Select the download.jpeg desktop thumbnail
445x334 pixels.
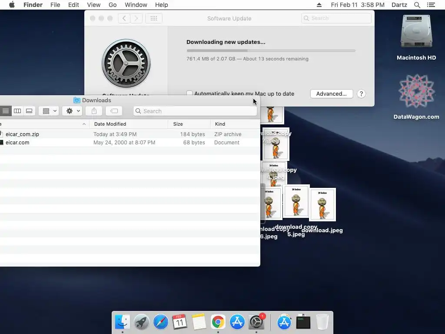point(322,204)
